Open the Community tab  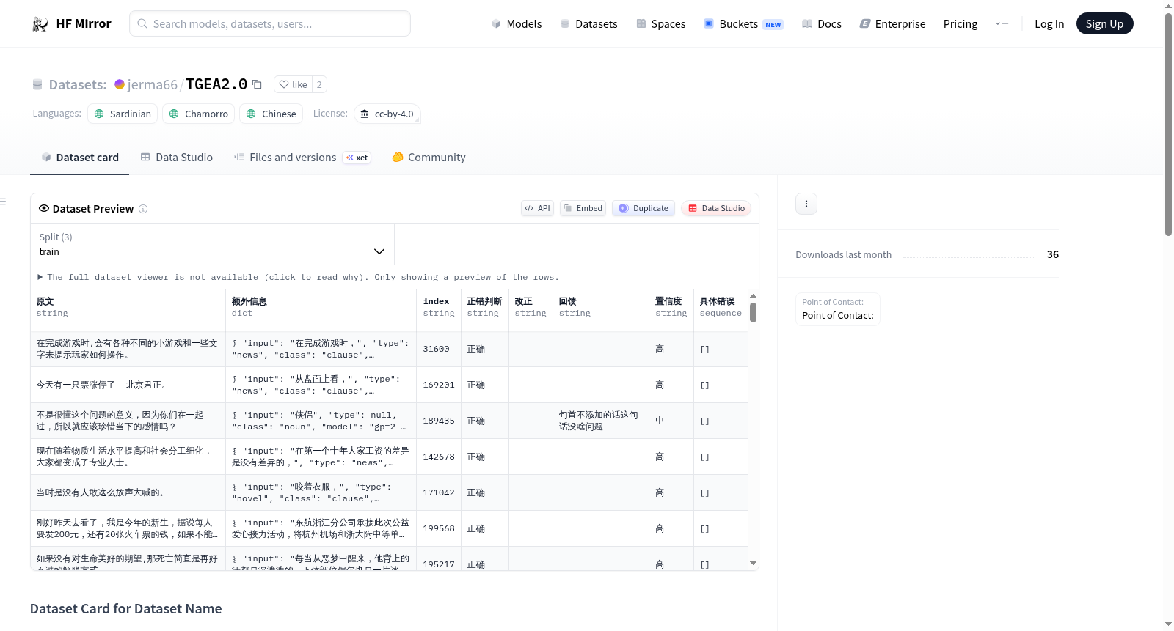click(429, 158)
